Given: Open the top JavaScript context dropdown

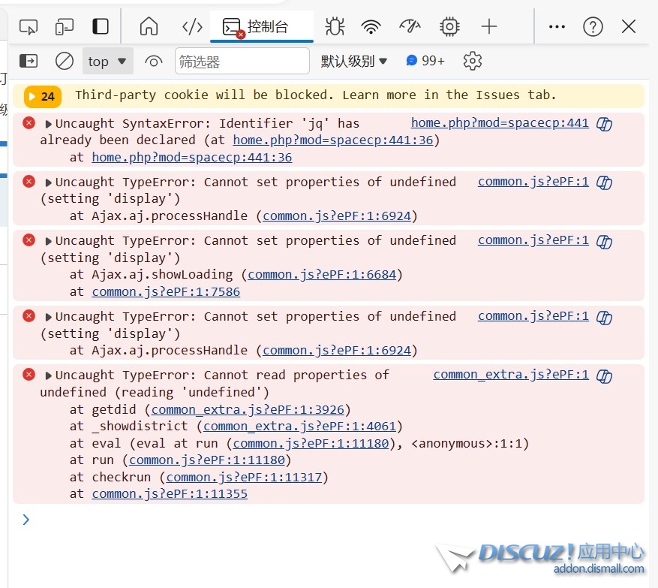Looking at the screenshot, I should (107, 62).
